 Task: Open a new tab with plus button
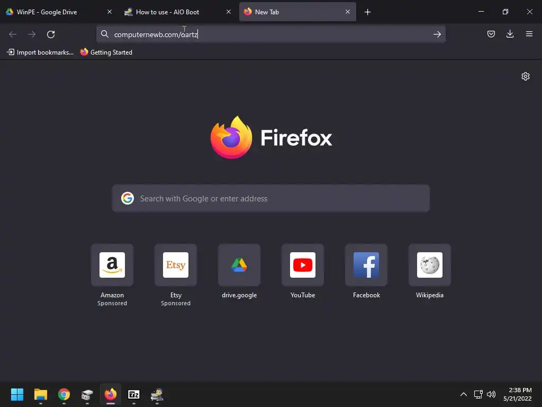click(x=367, y=12)
